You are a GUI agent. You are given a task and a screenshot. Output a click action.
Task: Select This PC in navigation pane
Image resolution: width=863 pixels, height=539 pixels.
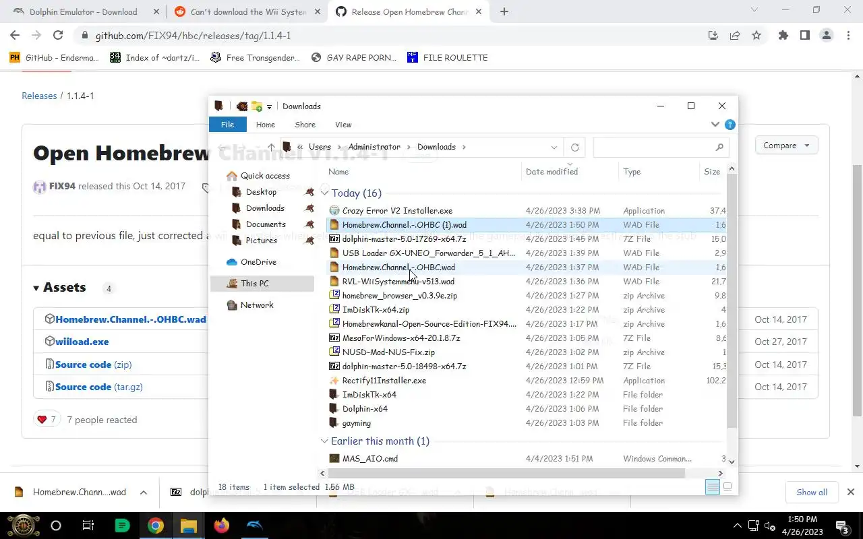coord(262,284)
